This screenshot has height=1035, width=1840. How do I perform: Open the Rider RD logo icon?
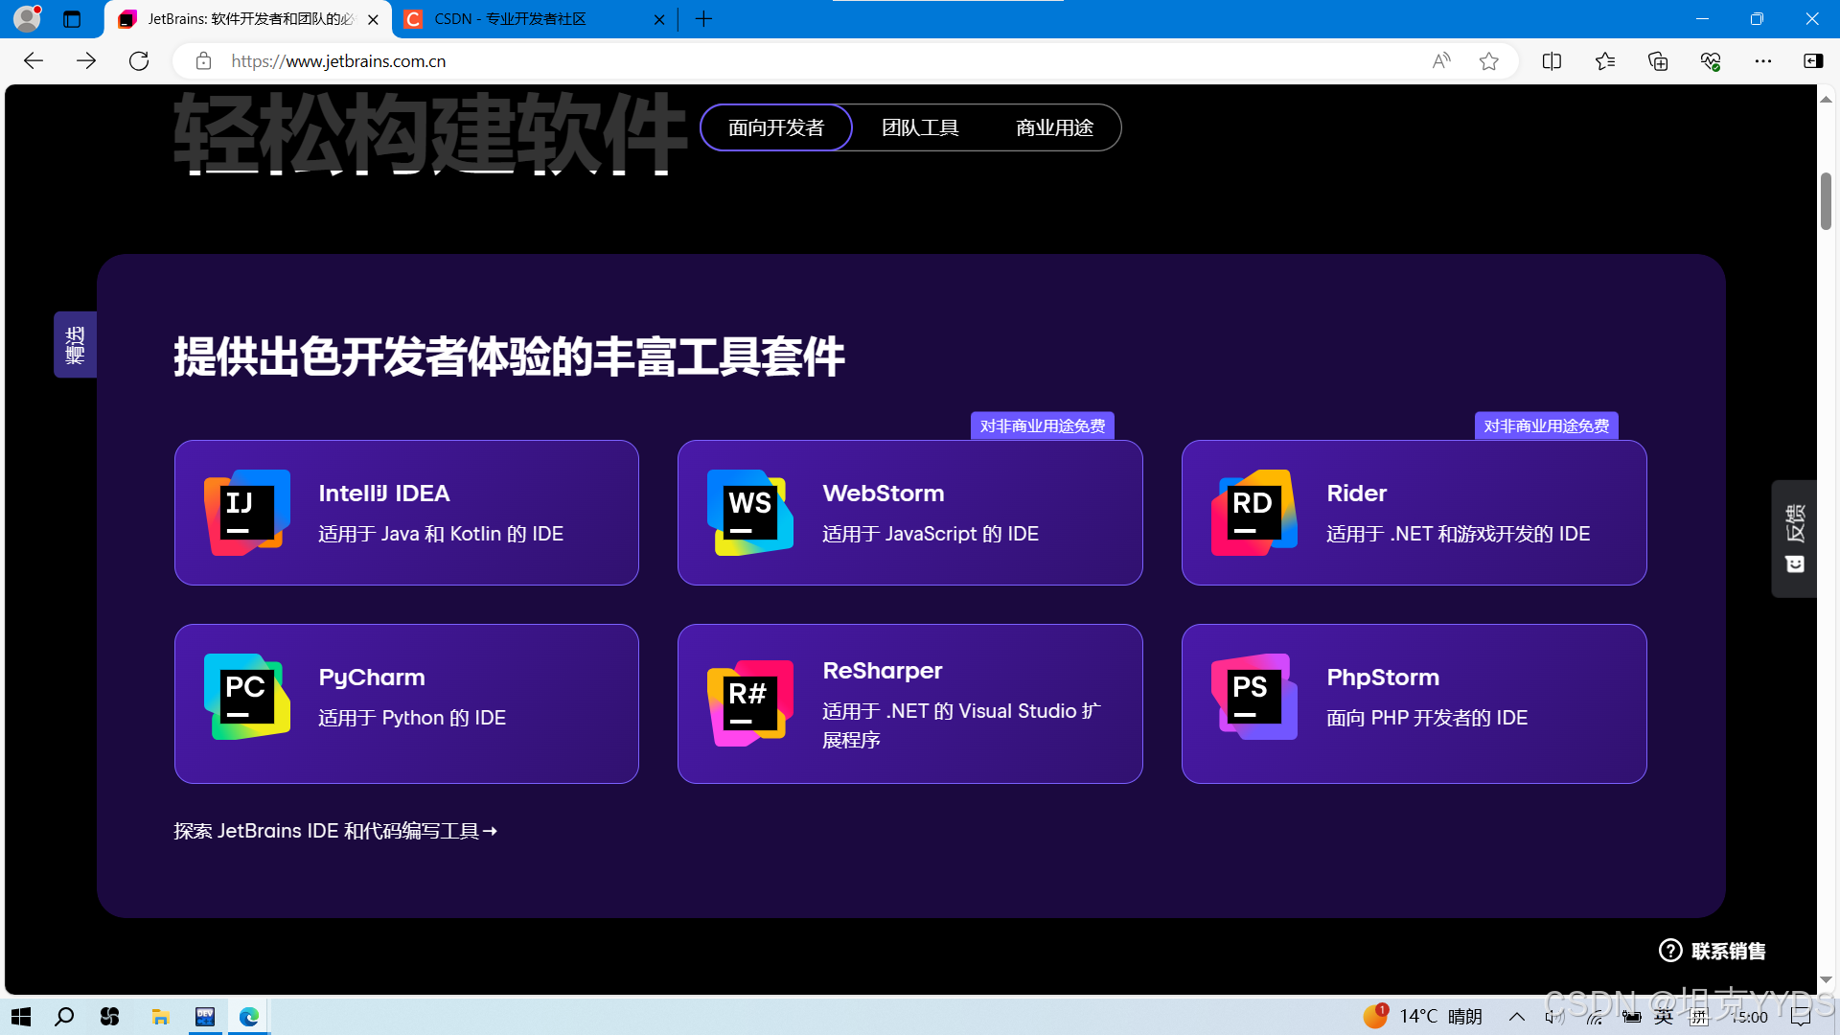1254,513
